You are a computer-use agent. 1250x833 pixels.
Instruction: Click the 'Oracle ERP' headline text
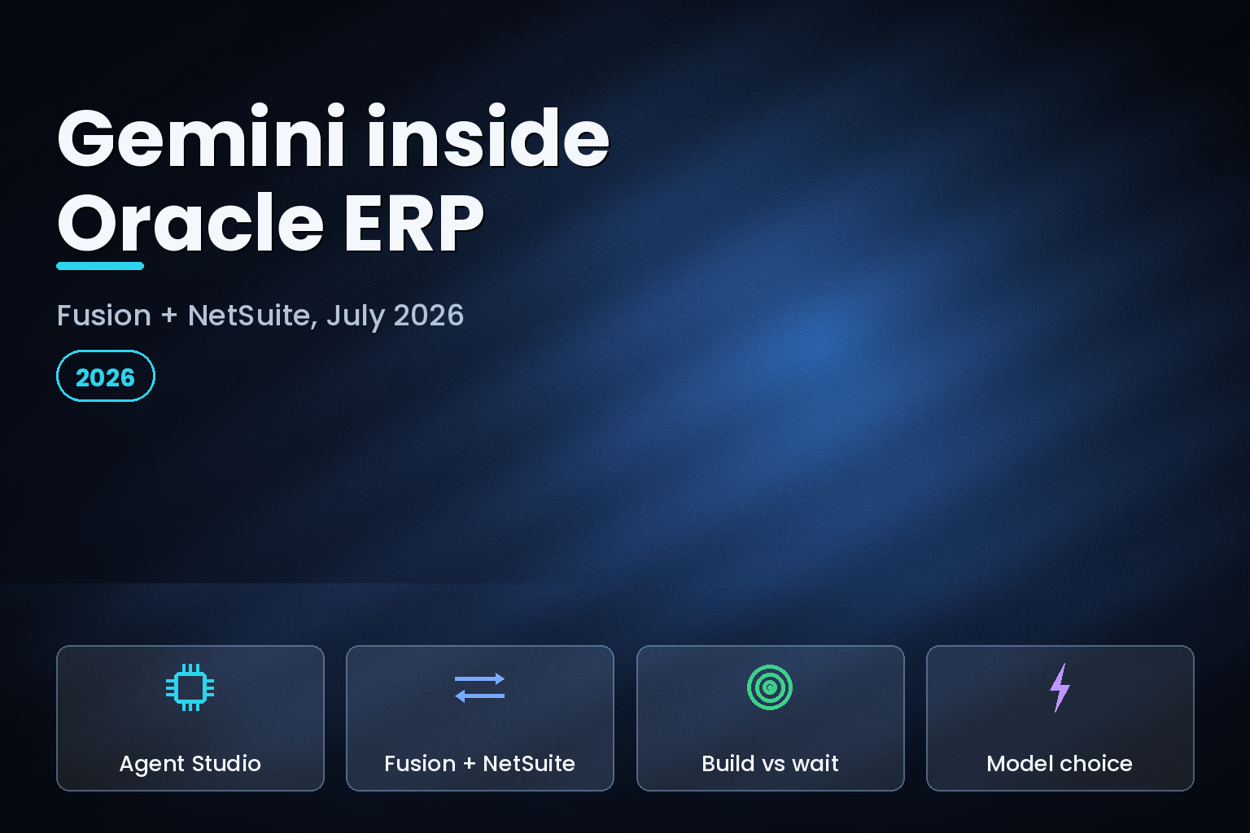pyautogui.click(x=271, y=223)
